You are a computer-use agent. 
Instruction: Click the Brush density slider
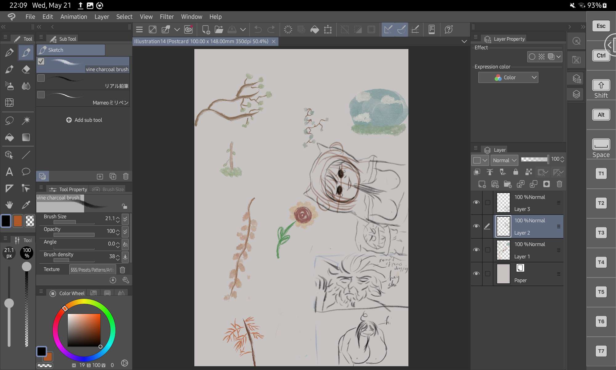tap(74, 260)
